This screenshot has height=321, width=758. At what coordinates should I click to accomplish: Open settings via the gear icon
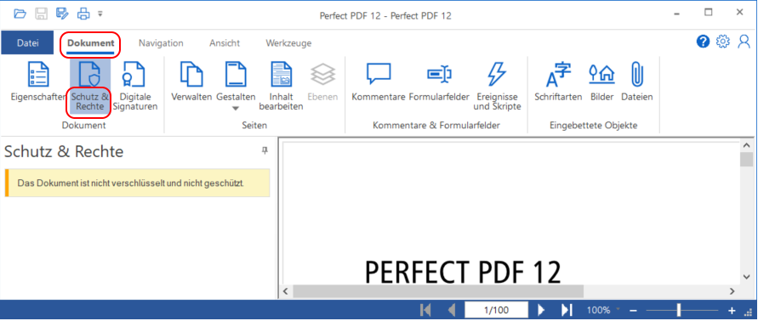(x=723, y=42)
